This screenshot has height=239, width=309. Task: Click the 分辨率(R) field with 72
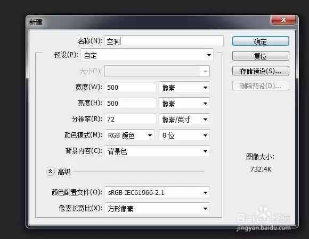click(x=131, y=119)
